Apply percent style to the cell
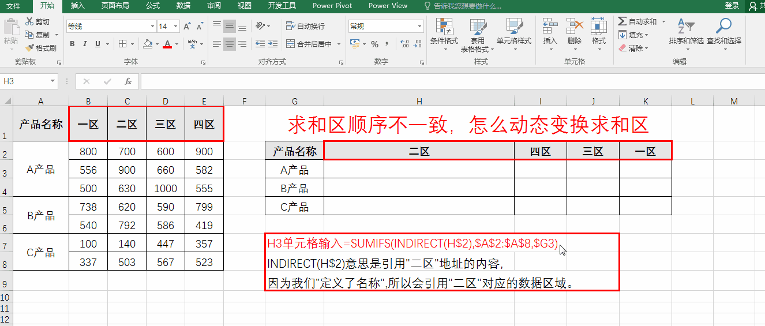The width and height of the screenshot is (765, 326). pos(374,44)
